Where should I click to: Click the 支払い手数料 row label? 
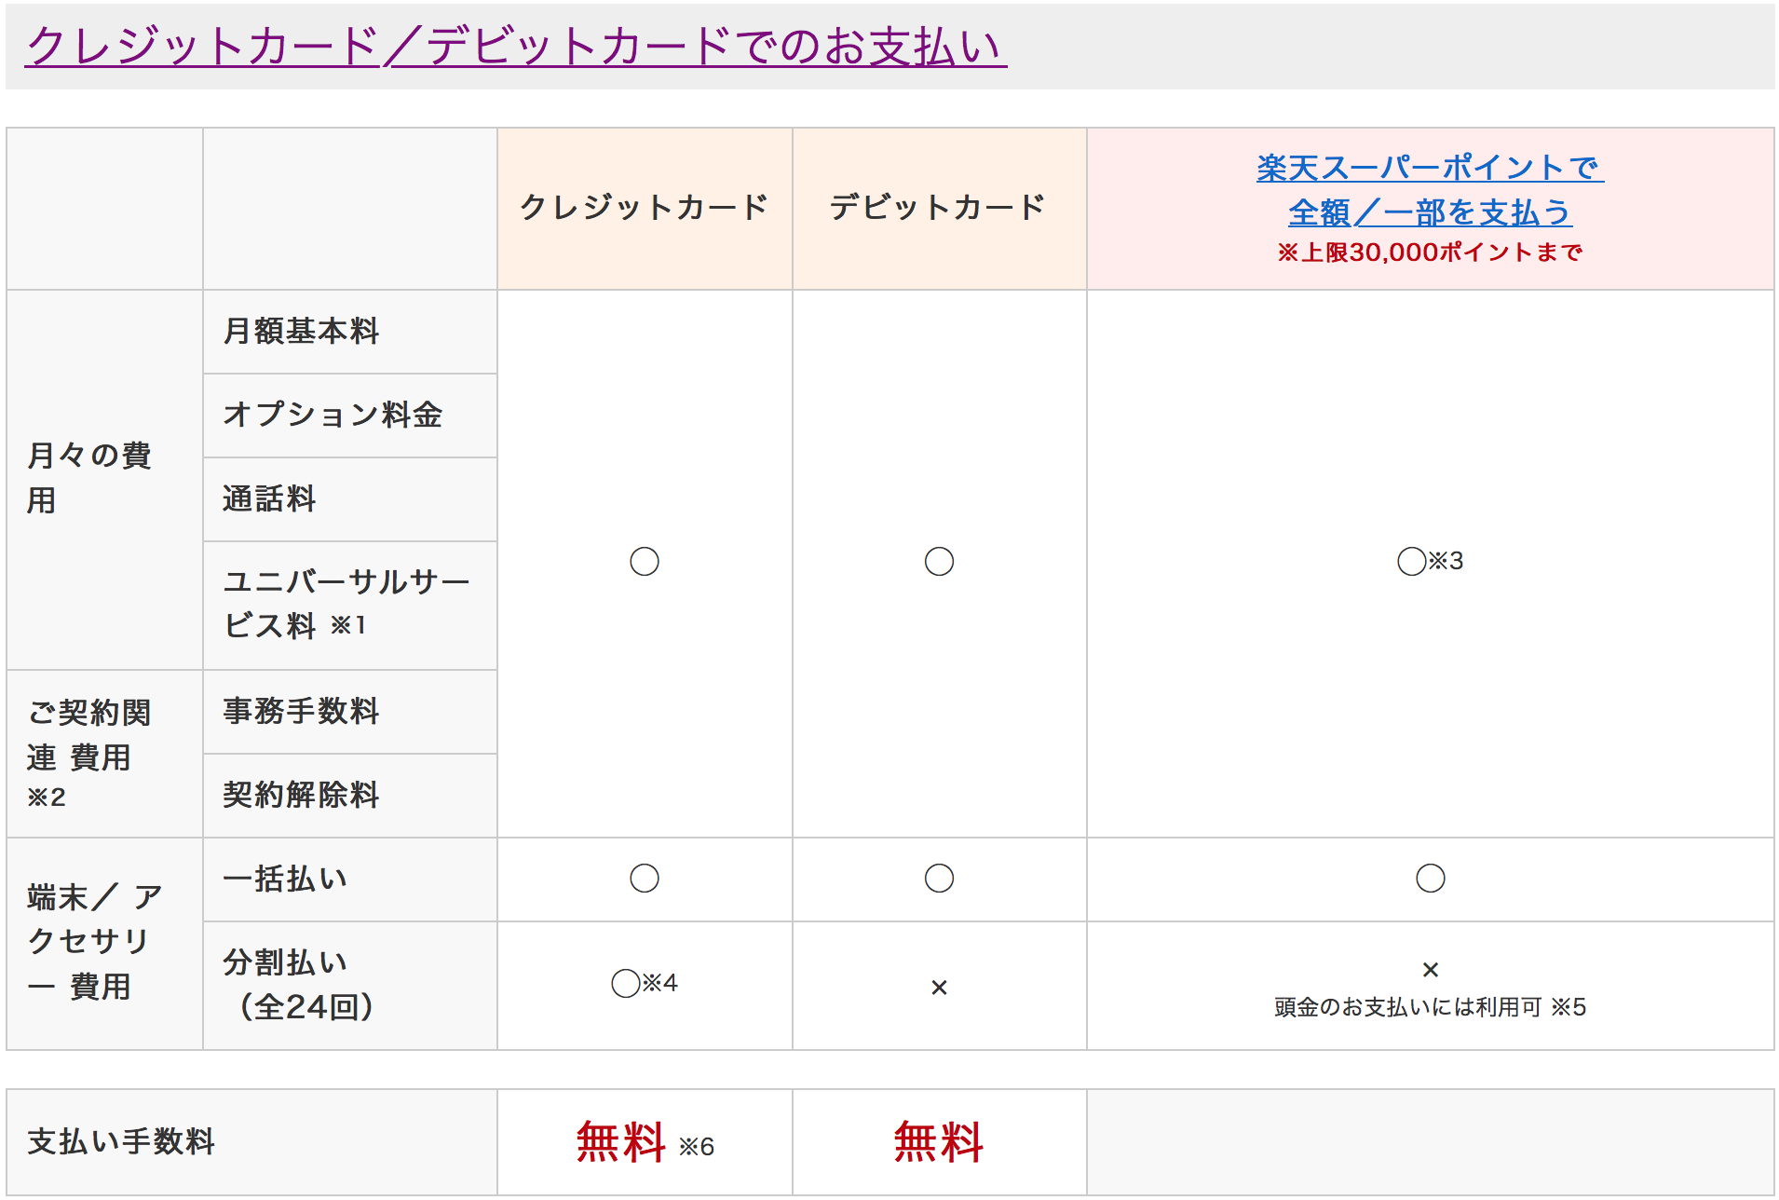[x=121, y=1141]
